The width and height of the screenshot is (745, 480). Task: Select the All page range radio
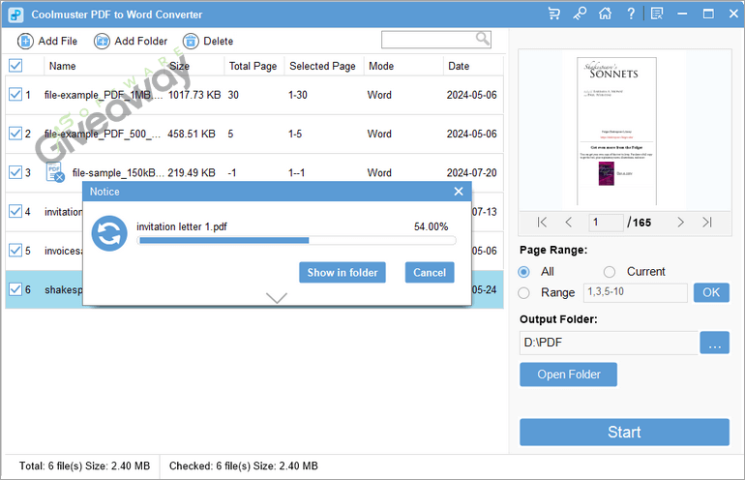tap(523, 272)
